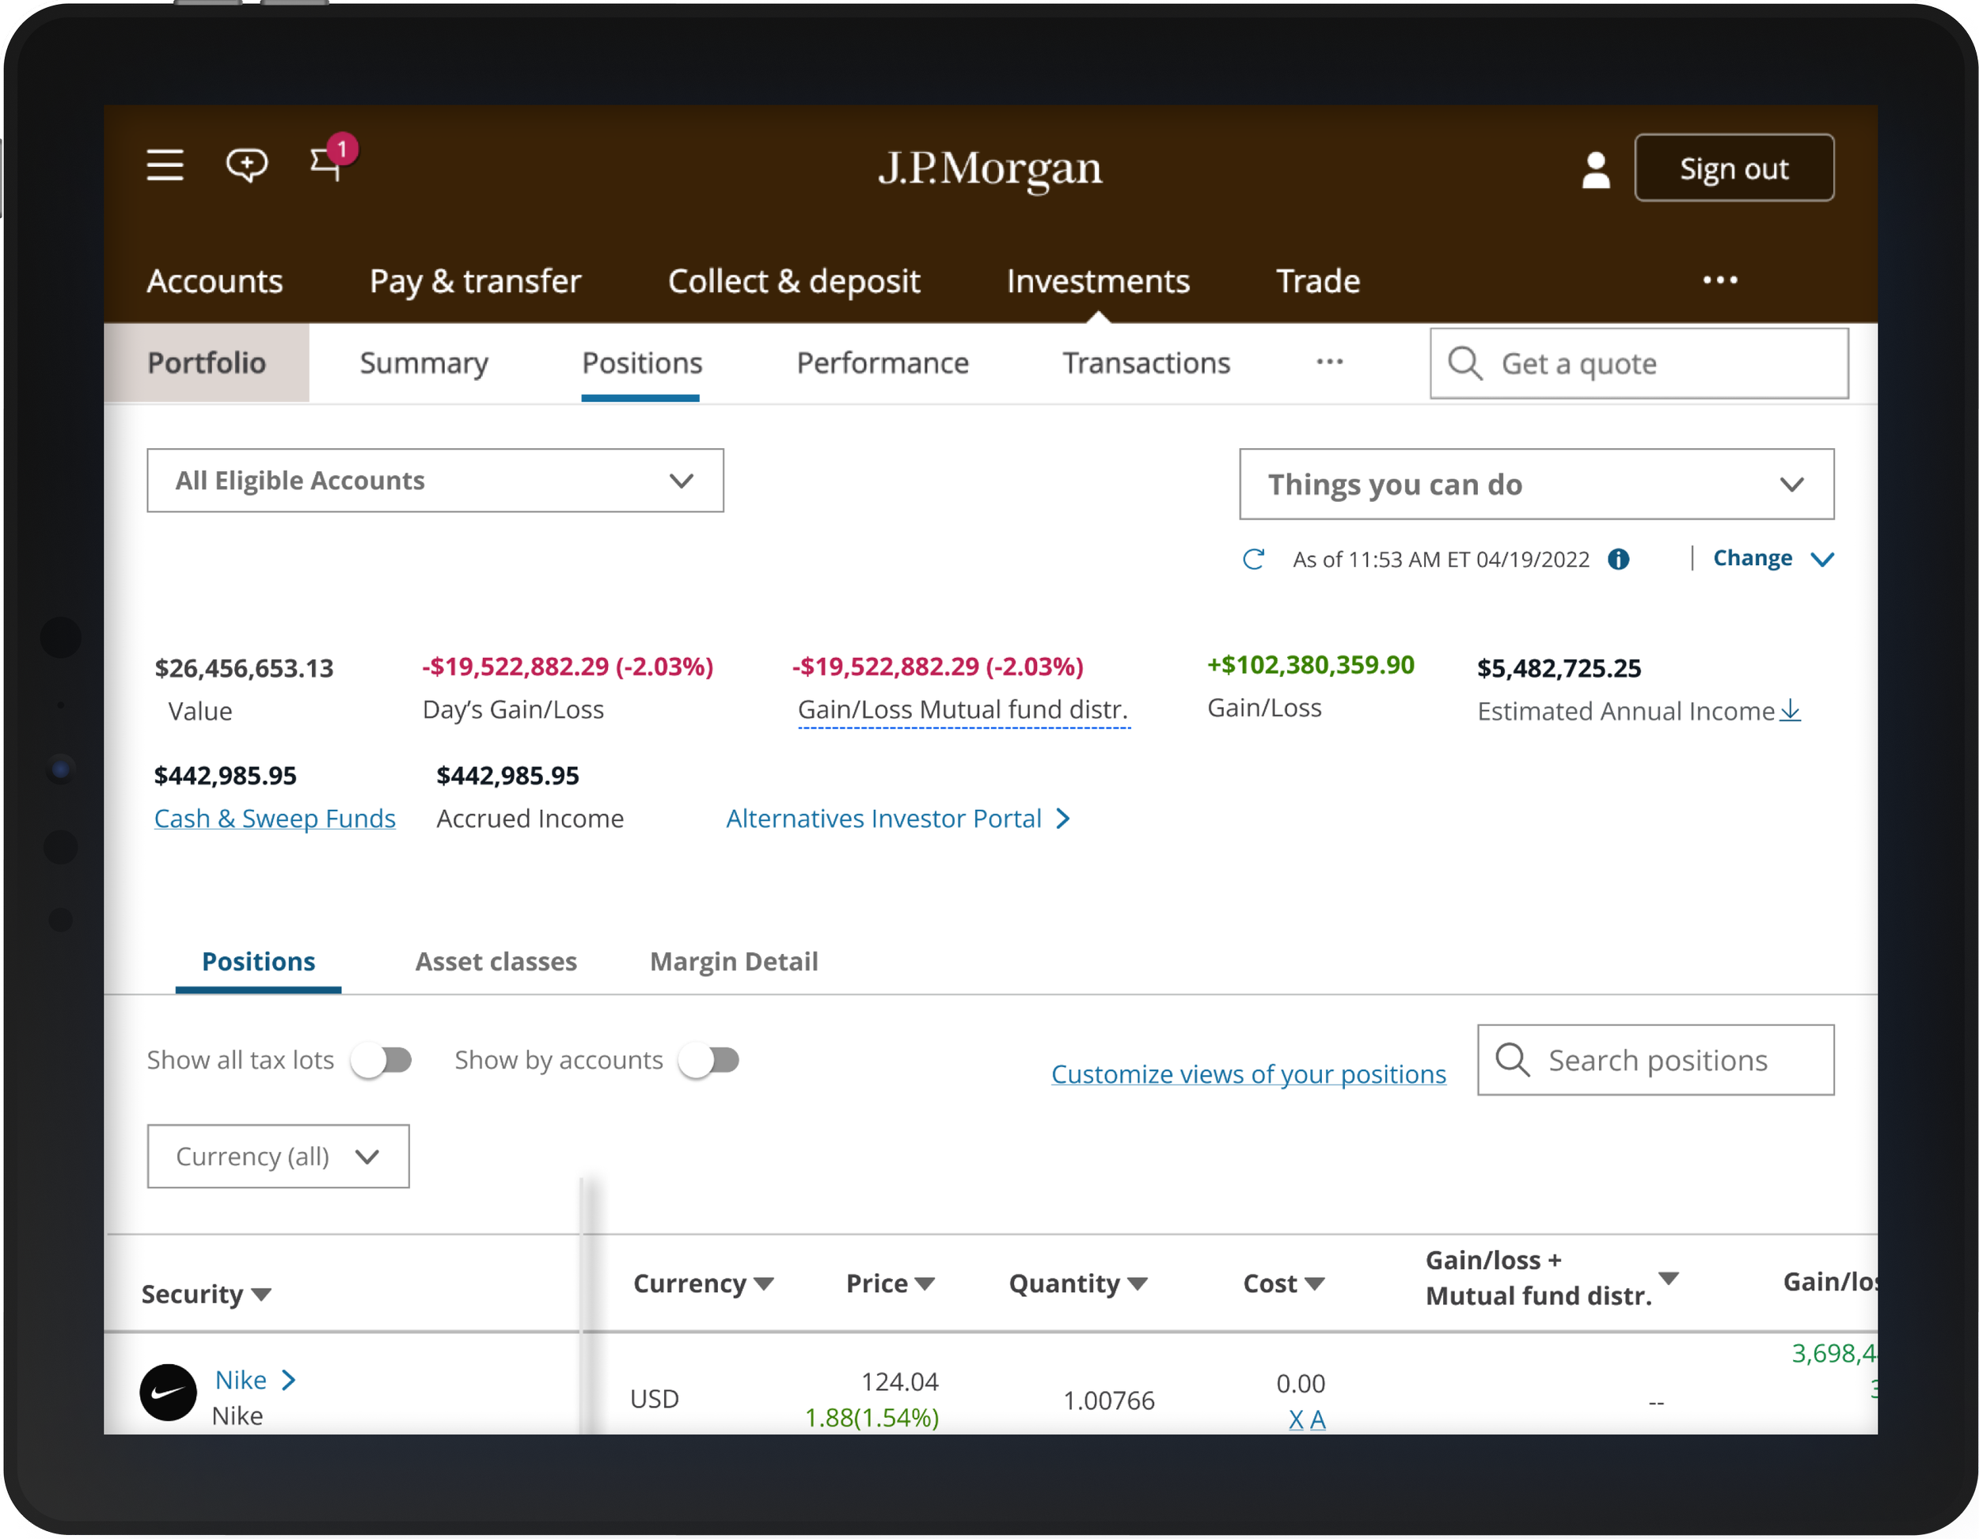Viewport: 1979px width, 1539px height.
Task: Open Things you can do dropdown
Action: coord(1536,484)
